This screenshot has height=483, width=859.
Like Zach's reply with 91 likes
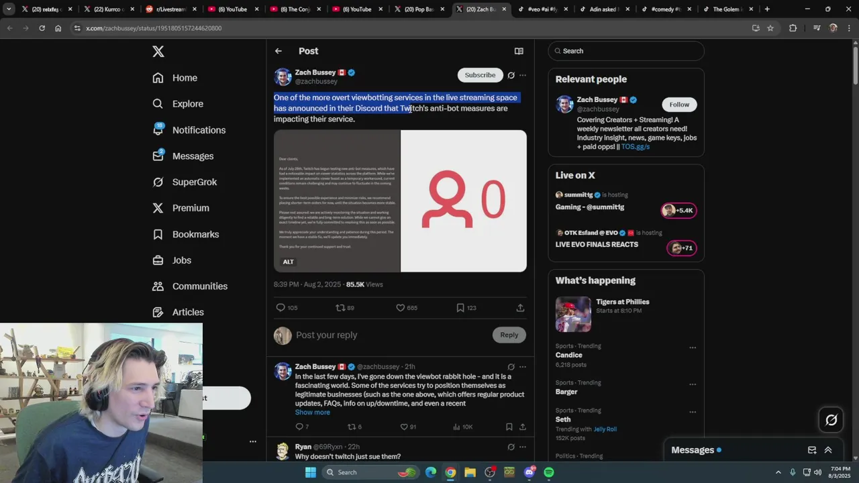408,427
